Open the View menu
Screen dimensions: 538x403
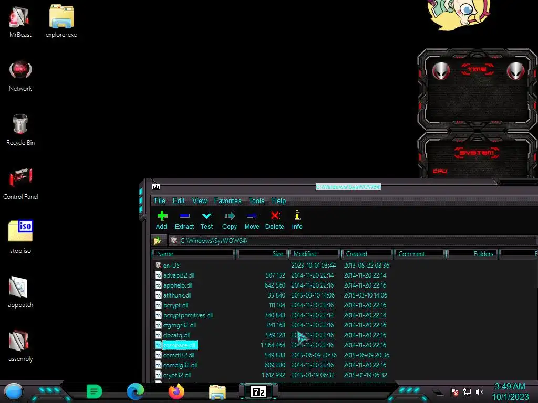point(200,201)
